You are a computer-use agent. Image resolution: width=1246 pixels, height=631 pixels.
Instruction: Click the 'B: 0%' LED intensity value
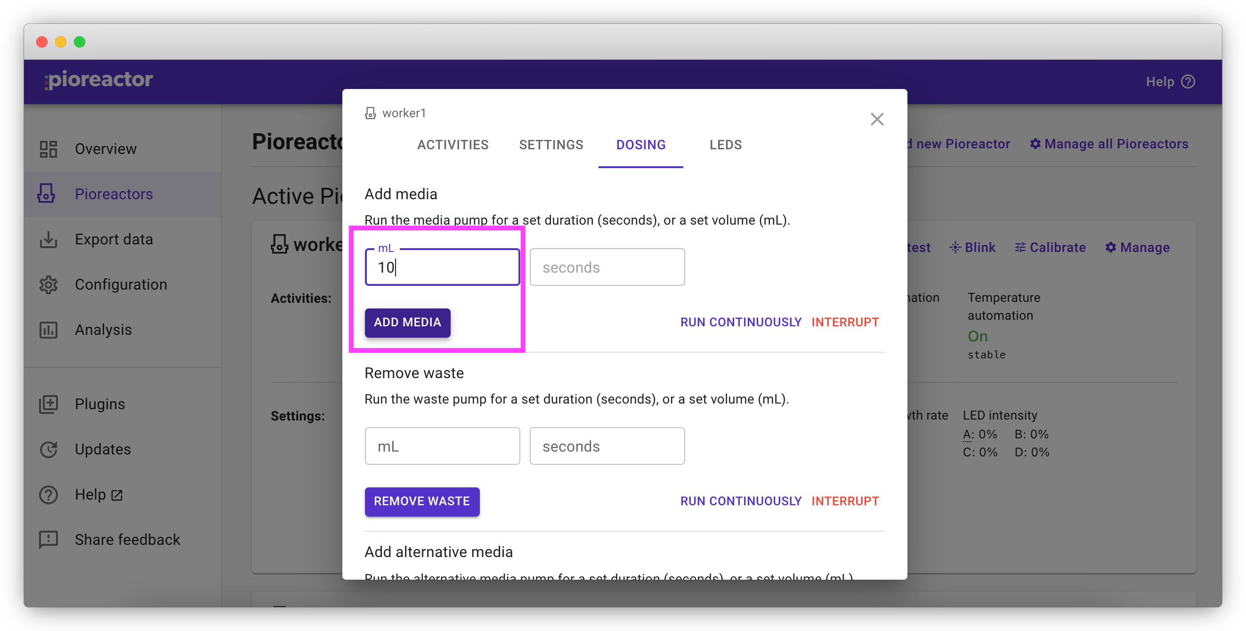(1031, 434)
